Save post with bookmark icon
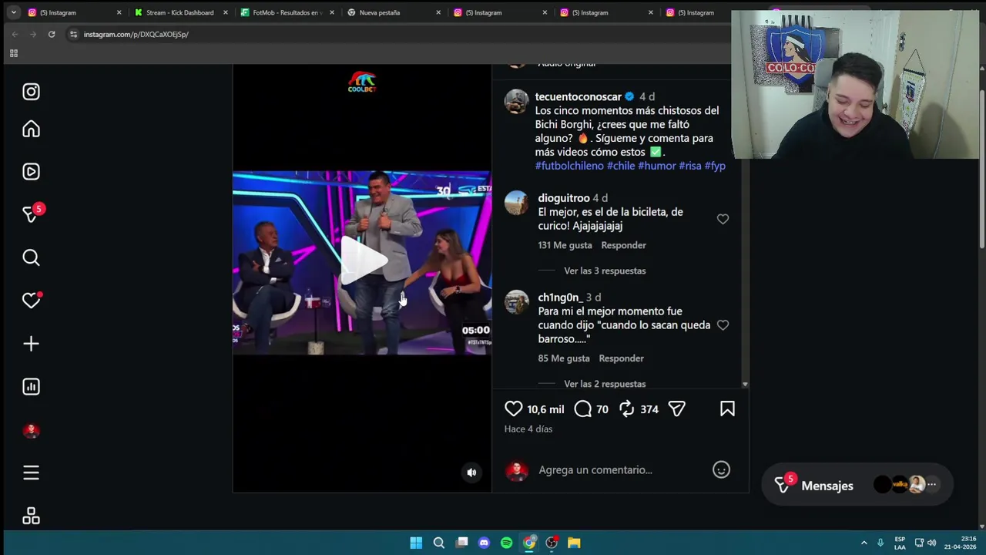 727,409
